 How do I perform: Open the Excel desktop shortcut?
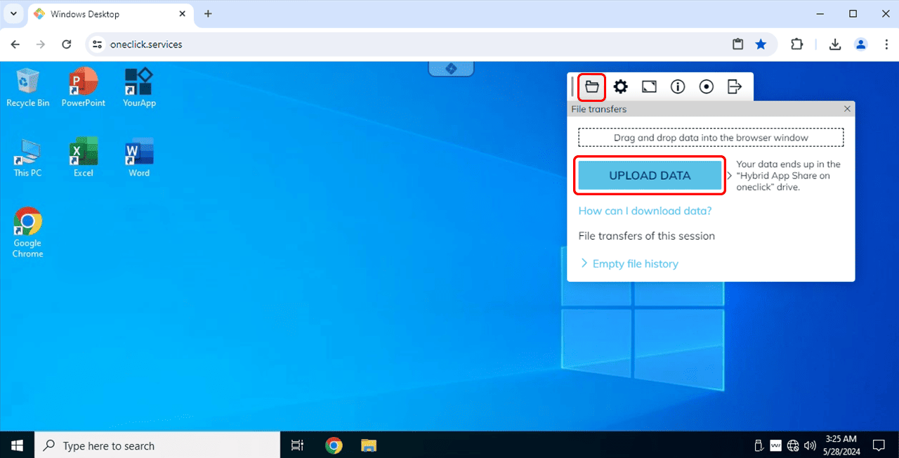[x=83, y=157]
